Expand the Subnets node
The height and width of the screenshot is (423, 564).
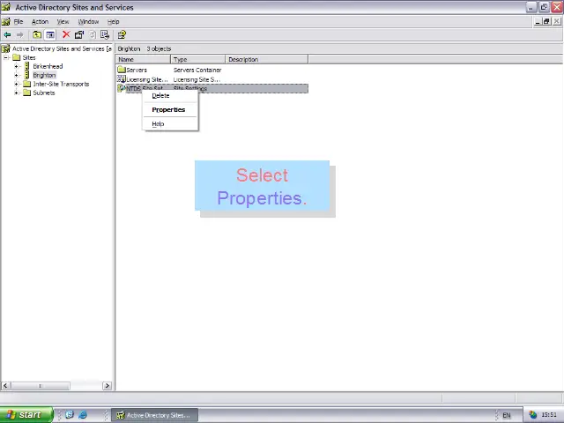[16, 93]
